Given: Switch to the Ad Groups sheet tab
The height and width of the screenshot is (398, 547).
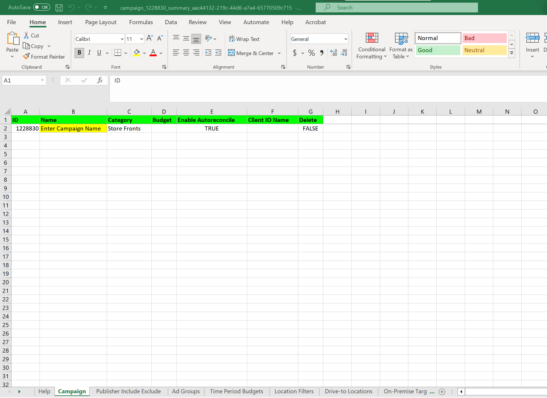Looking at the screenshot, I should (x=186, y=391).
